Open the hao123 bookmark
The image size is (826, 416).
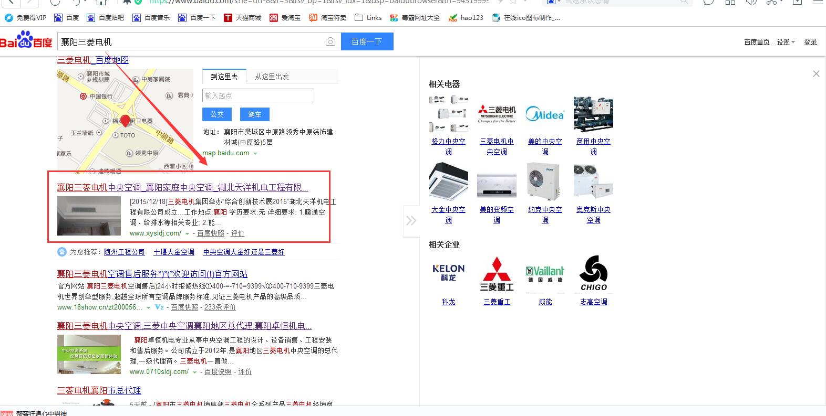pyautogui.click(x=466, y=18)
